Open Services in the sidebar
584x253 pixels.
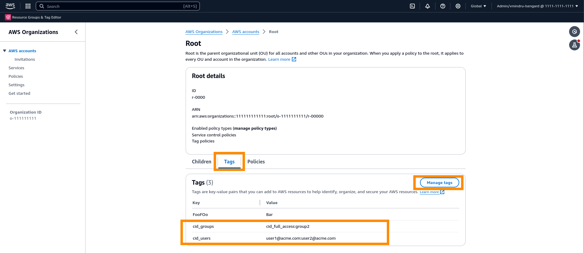pyautogui.click(x=16, y=68)
